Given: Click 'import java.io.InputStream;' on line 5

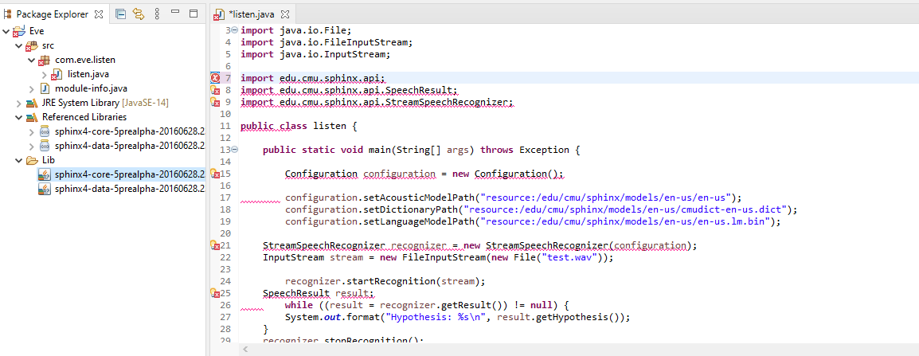Looking at the screenshot, I should [315, 54].
